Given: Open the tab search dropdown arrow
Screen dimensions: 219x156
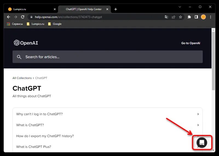Looking at the screenshot, I should point(180,7).
